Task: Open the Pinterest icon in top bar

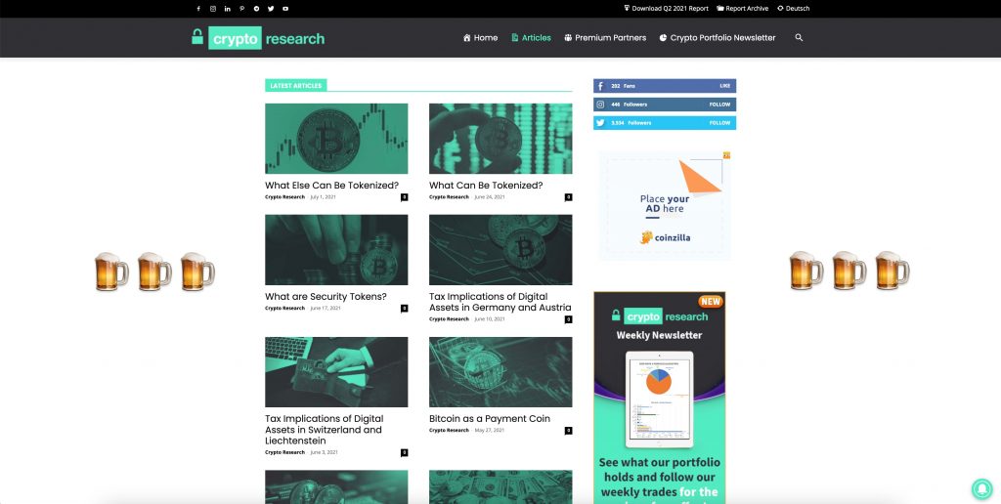Action: 242,9
